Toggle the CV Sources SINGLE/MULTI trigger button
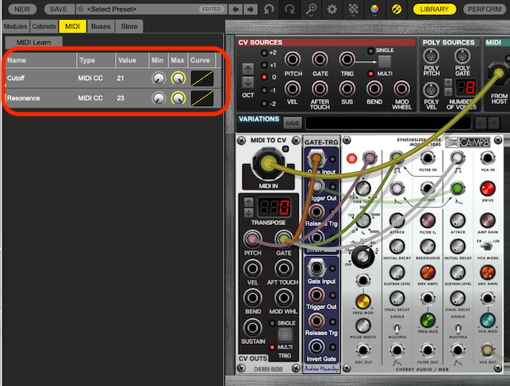 (384, 62)
